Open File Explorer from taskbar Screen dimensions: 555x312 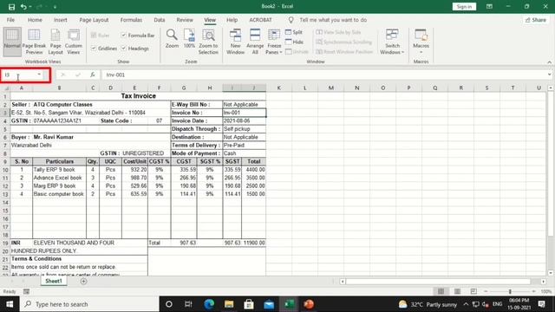click(229, 304)
